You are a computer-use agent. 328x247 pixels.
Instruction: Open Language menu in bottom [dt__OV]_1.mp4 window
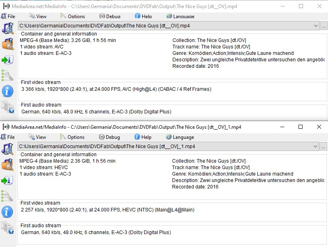(x=180, y=137)
